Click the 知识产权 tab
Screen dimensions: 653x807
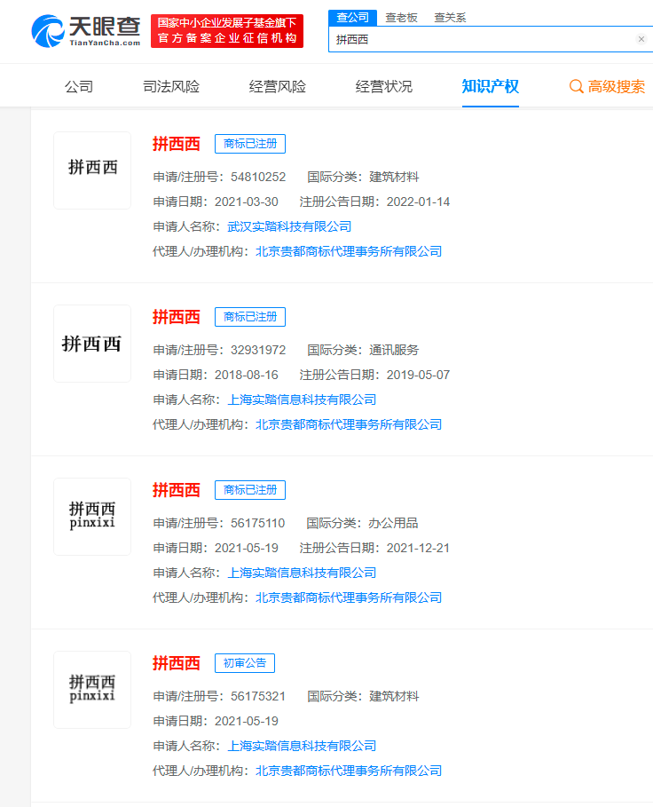[491, 87]
